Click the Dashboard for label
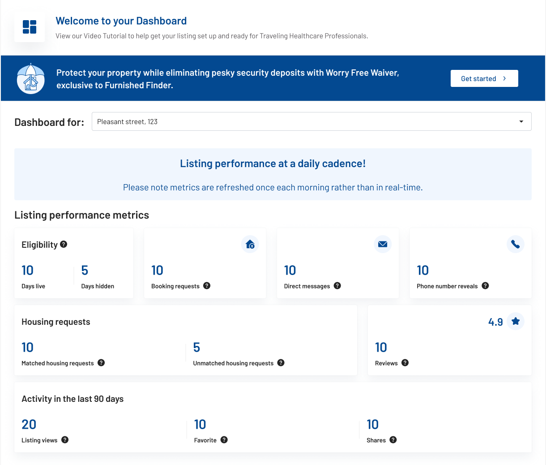Viewport: 546px width, 465px height. (x=49, y=122)
